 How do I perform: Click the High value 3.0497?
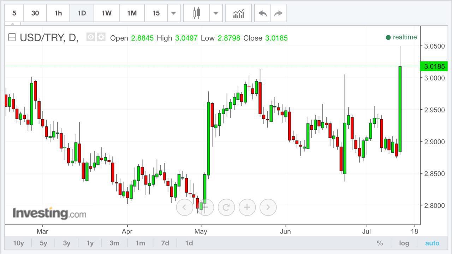[186, 38]
